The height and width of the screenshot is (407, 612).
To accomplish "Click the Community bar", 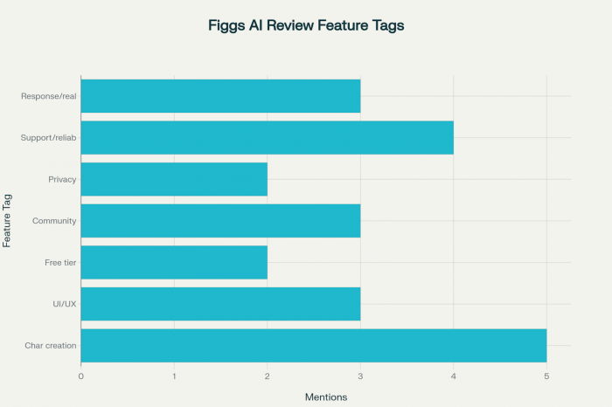I will pos(220,220).
